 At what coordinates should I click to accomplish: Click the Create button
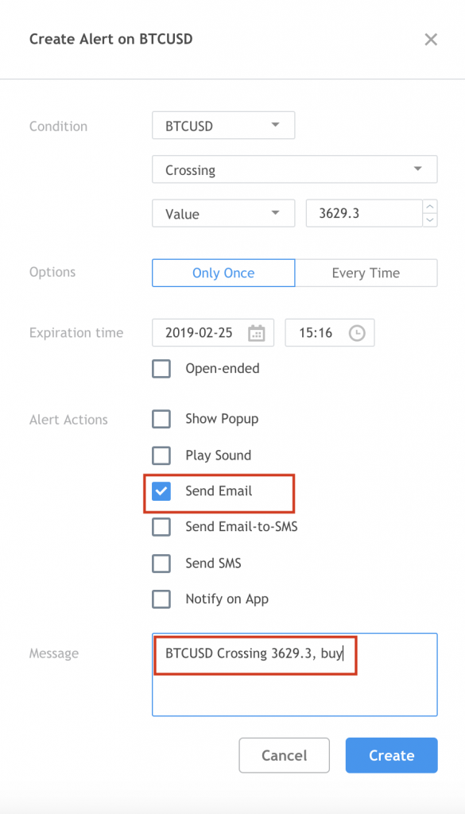tap(392, 755)
